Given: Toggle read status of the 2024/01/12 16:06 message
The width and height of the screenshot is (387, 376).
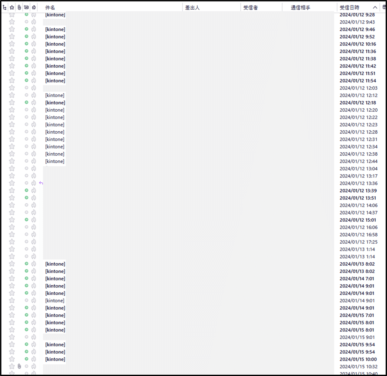Looking at the screenshot, I should point(26,227).
